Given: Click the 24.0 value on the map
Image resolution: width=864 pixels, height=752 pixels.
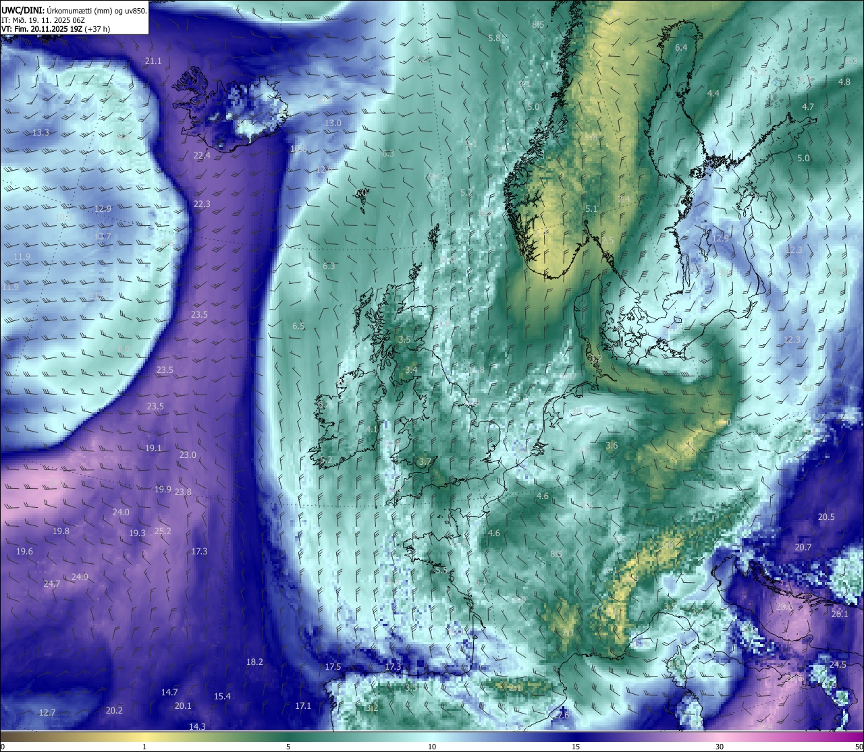Looking at the screenshot, I should (x=121, y=513).
